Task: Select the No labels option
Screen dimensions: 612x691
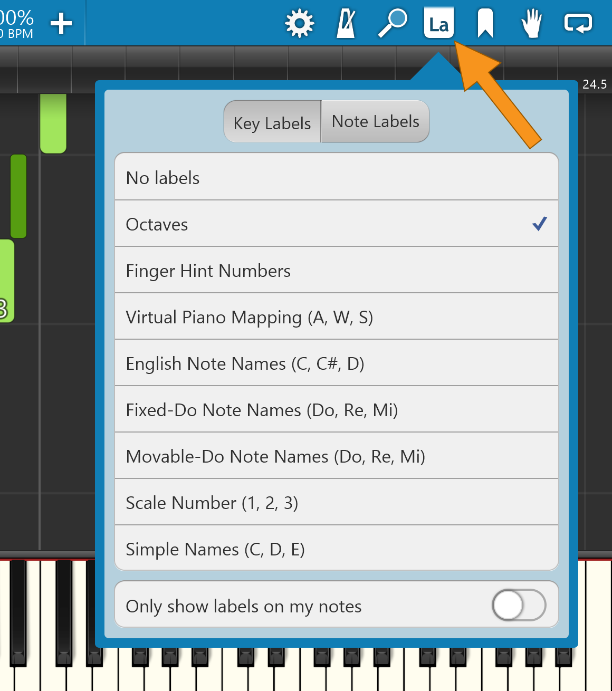Action: pyautogui.click(x=337, y=177)
